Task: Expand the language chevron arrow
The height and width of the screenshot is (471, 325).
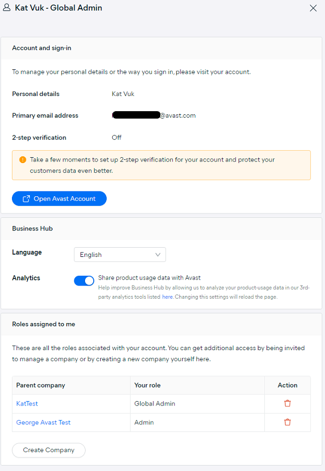Action: pos(158,255)
